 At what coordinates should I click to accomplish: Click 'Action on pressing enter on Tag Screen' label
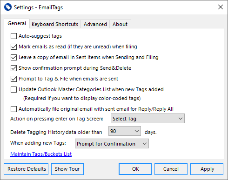point(57,119)
